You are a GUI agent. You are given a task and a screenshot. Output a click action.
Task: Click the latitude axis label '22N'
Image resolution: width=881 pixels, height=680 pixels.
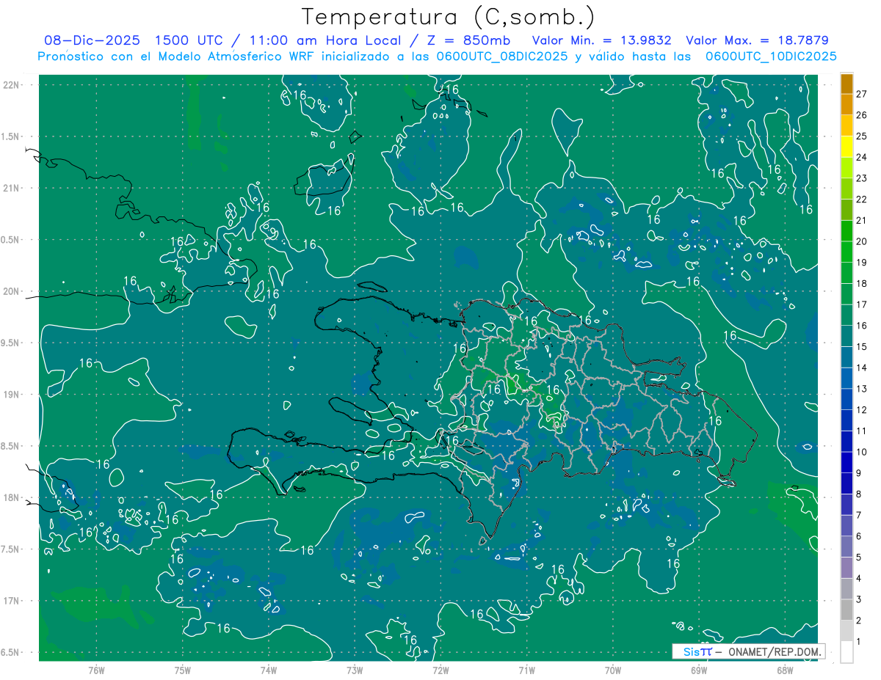coord(11,84)
